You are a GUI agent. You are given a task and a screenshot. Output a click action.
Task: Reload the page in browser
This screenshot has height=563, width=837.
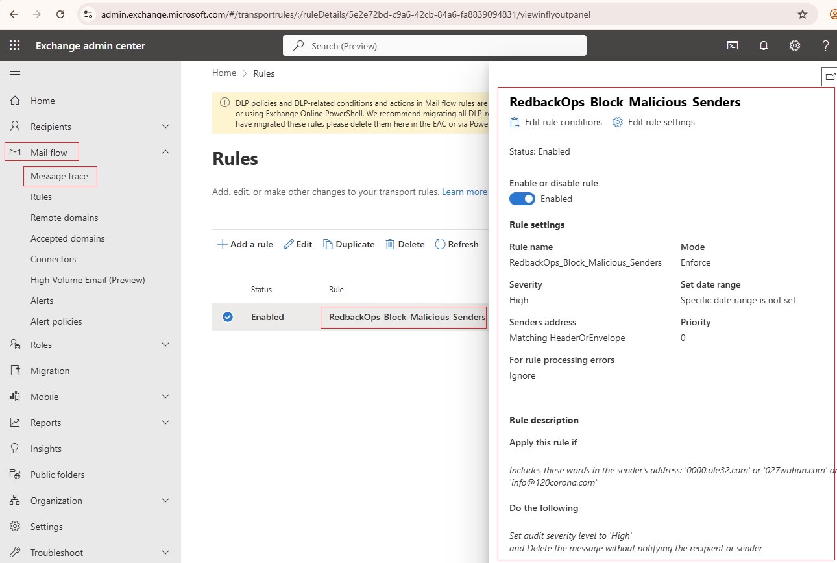point(60,14)
